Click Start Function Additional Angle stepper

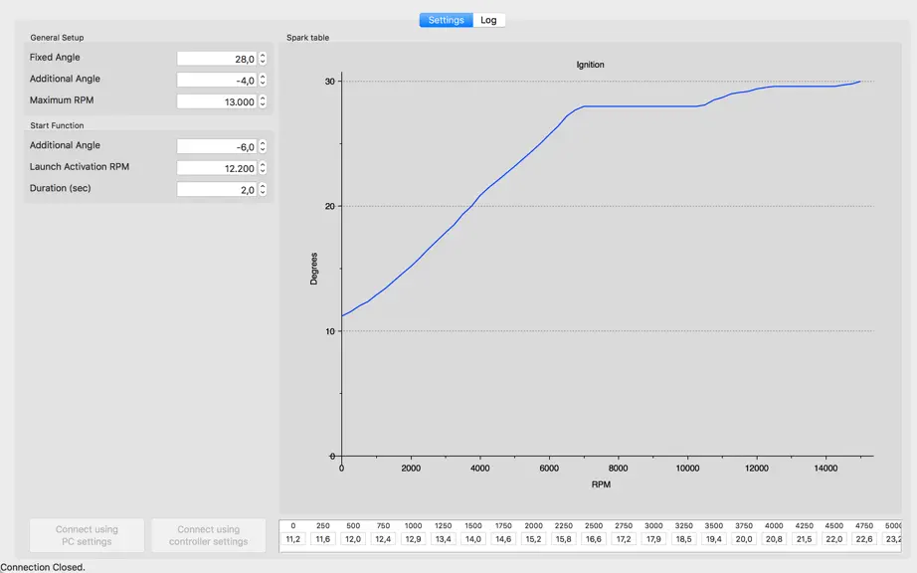pyautogui.click(x=263, y=147)
